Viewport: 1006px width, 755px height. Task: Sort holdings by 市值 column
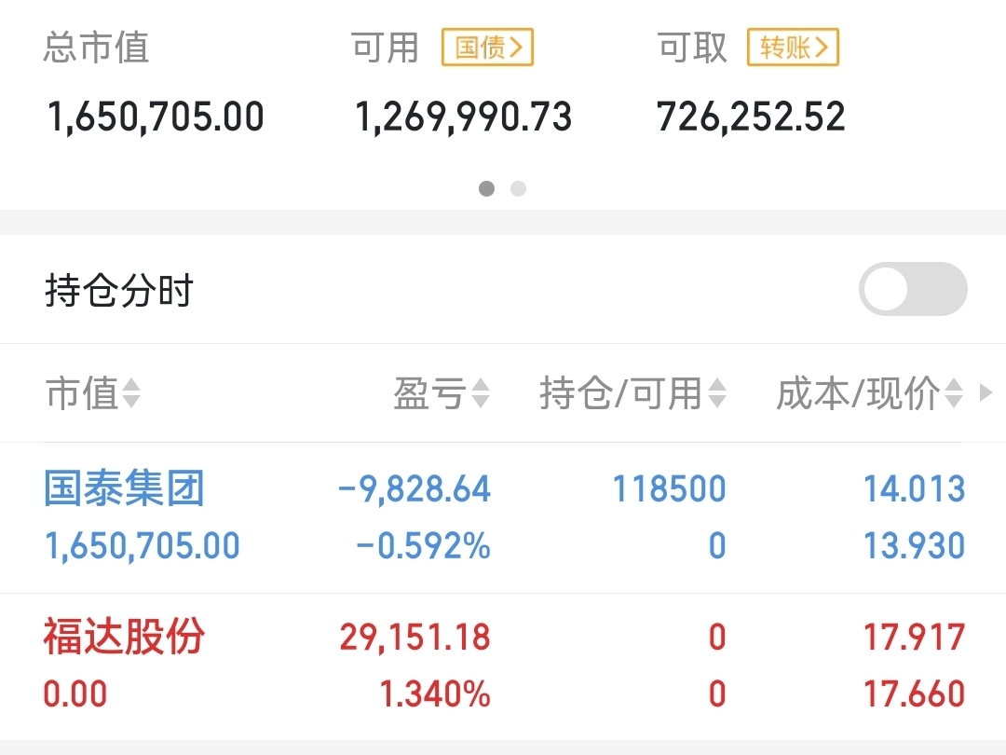tap(93, 393)
